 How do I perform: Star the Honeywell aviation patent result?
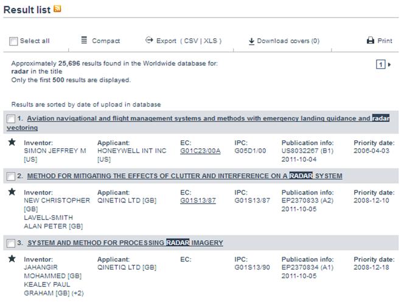(12, 142)
